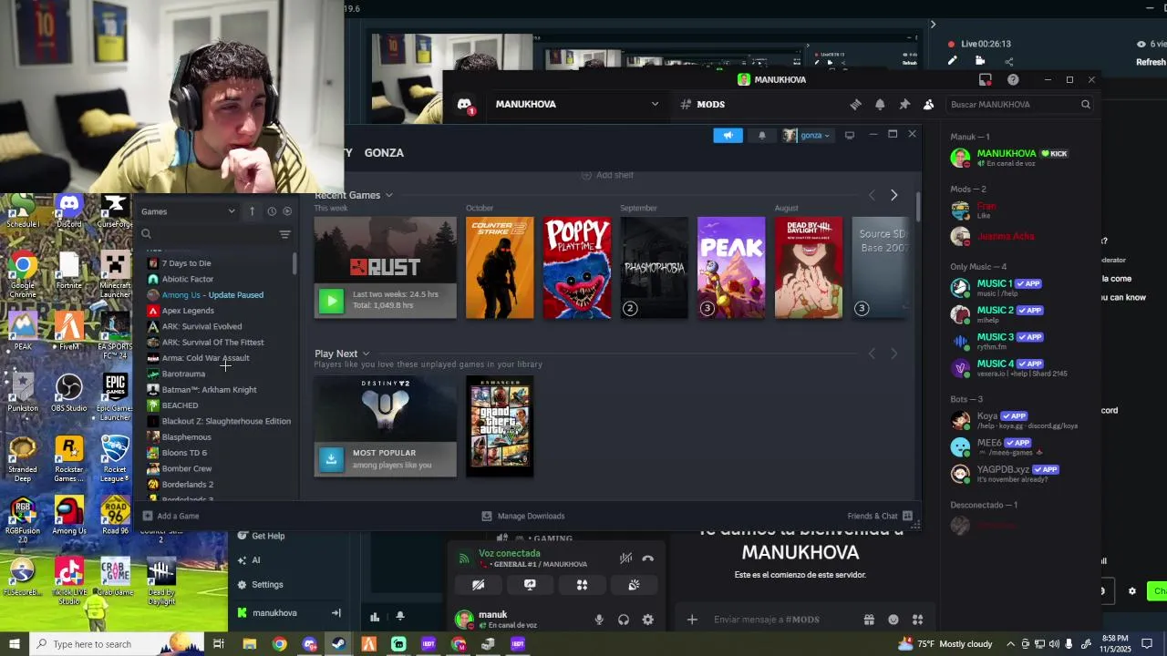
Task: Select ARK: Survival Evolved in library
Action: tap(201, 326)
